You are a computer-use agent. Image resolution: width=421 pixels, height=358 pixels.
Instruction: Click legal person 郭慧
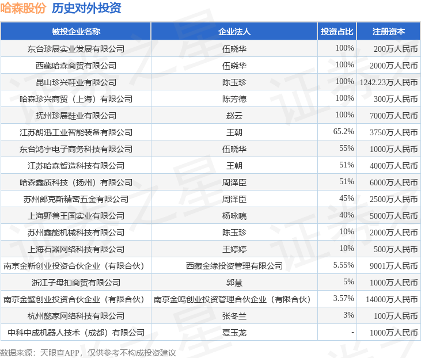pyautogui.click(x=234, y=283)
